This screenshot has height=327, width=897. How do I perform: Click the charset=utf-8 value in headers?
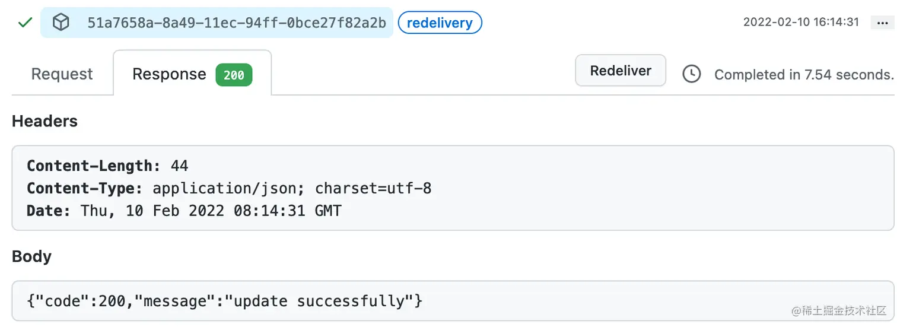(373, 188)
